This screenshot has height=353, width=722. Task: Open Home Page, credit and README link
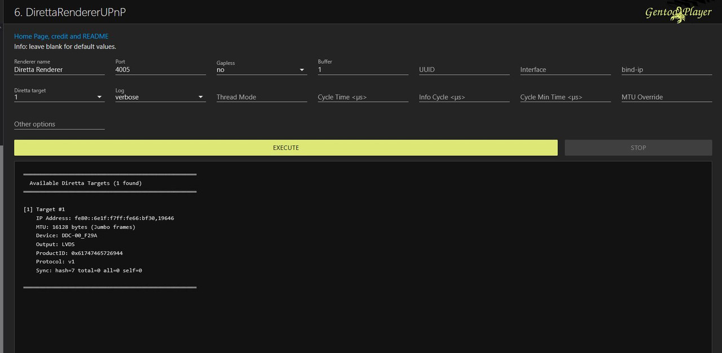click(x=61, y=36)
